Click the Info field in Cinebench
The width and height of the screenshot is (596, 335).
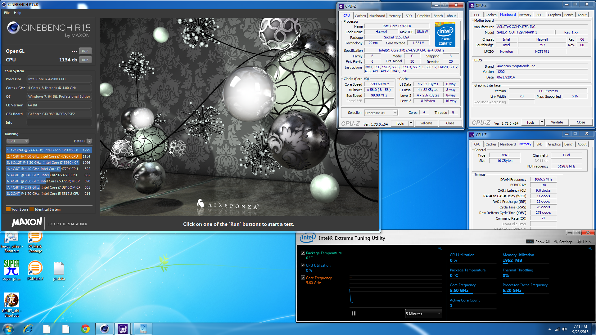[59, 123]
